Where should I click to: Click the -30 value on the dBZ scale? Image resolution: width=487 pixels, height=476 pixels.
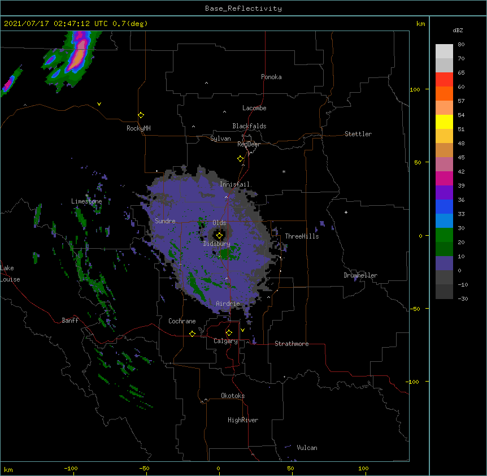pos(463,298)
